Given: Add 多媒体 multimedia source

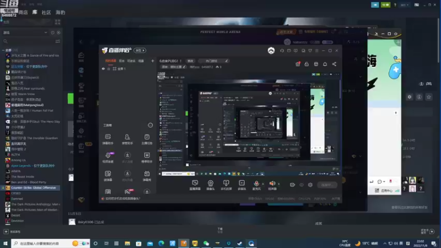Looking at the screenshot, I should click(x=242, y=185).
